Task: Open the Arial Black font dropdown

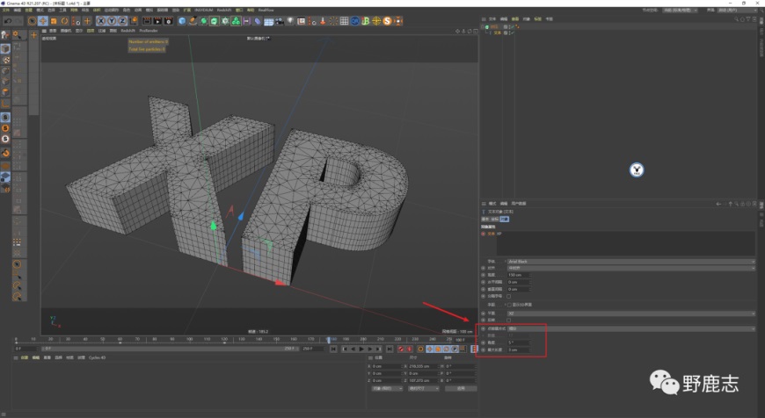Action: (x=630, y=262)
